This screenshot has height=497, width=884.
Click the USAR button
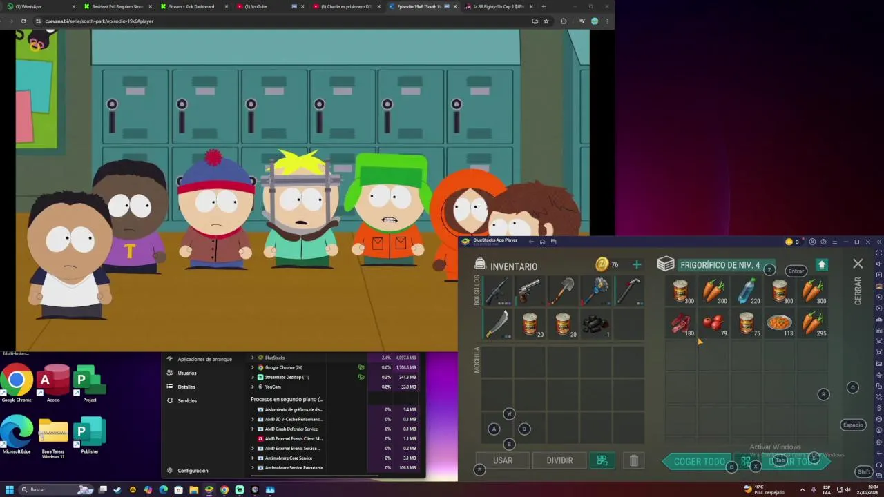coord(503,460)
